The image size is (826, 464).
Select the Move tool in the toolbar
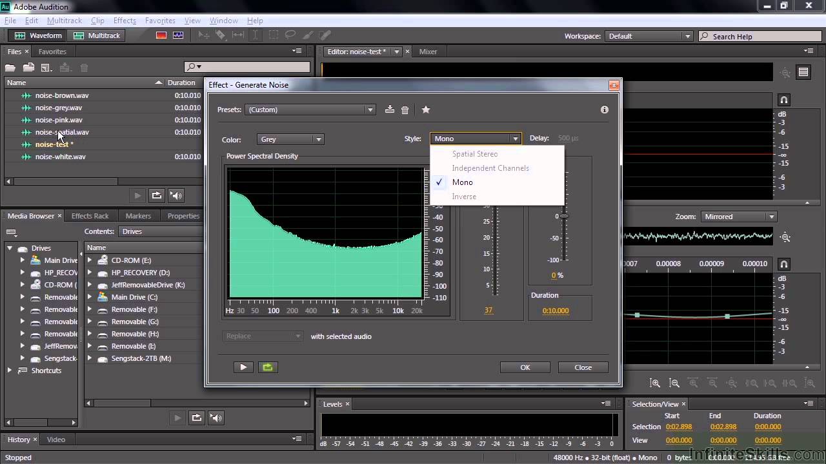(x=203, y=35)
